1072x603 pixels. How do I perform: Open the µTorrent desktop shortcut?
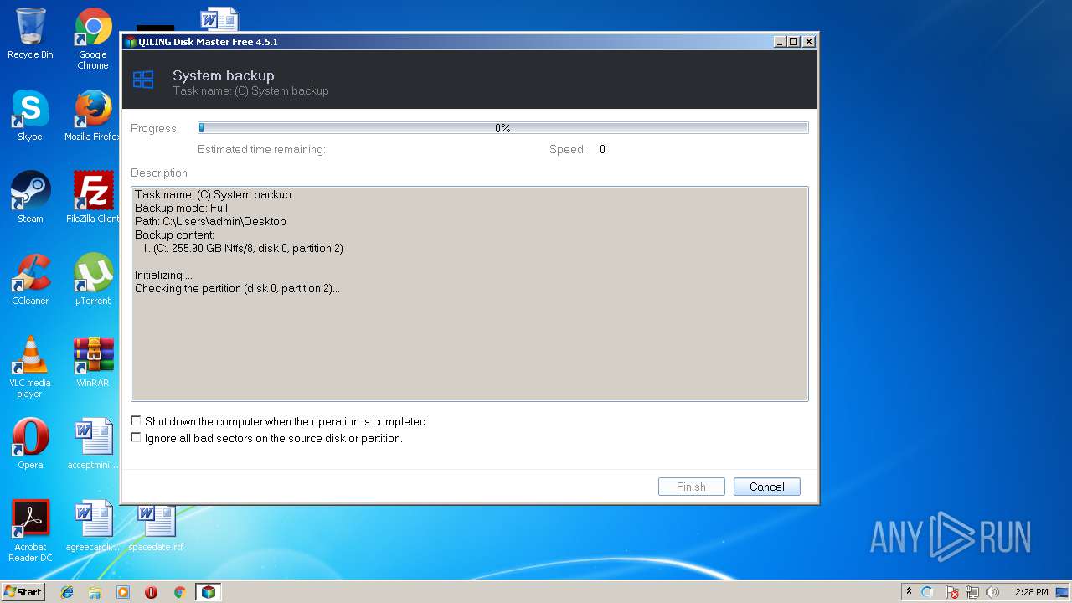[x=93, y=281]
